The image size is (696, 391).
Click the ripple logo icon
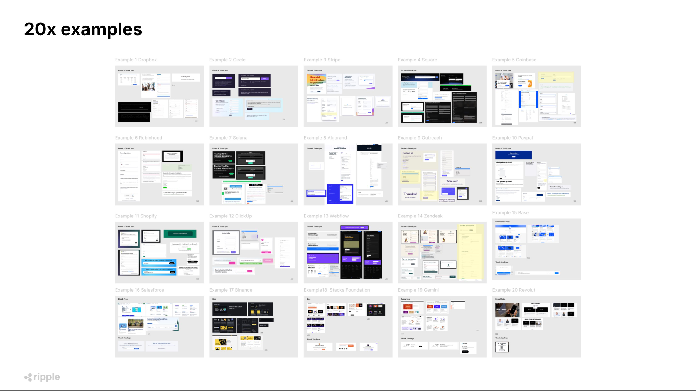coord(28,377)
